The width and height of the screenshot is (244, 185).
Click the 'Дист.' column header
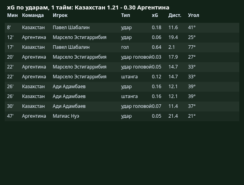pos(175,15)
